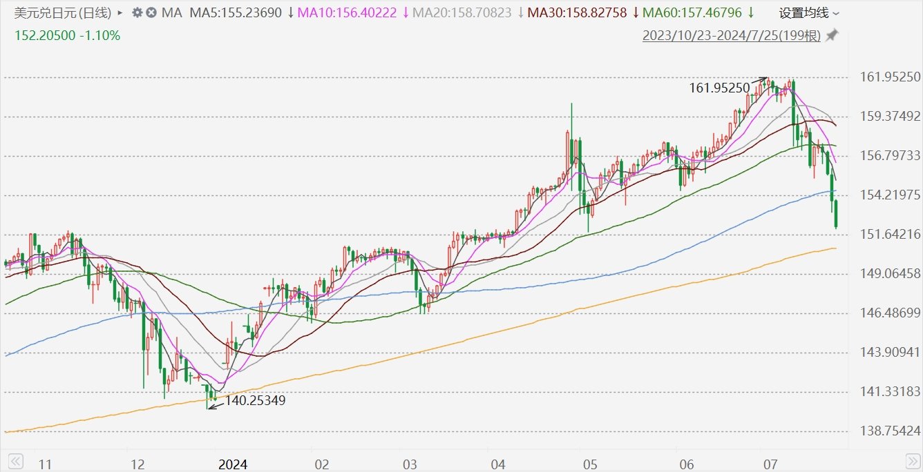Click the 138.75424 price axis label
Image resolution: width=923 pixels, height=472 pixels.
click(x=891, y=431)
